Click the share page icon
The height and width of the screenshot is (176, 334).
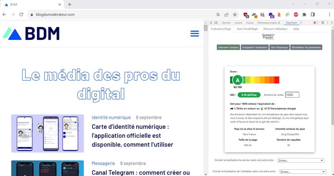[x=227, y=14]
